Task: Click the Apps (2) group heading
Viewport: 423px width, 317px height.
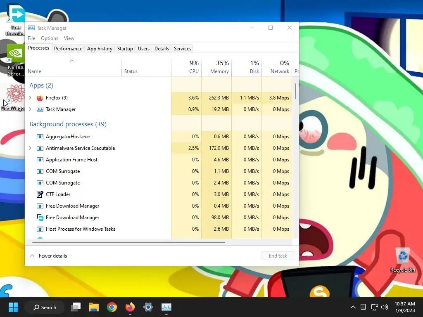Action: (x=41, y=85)
